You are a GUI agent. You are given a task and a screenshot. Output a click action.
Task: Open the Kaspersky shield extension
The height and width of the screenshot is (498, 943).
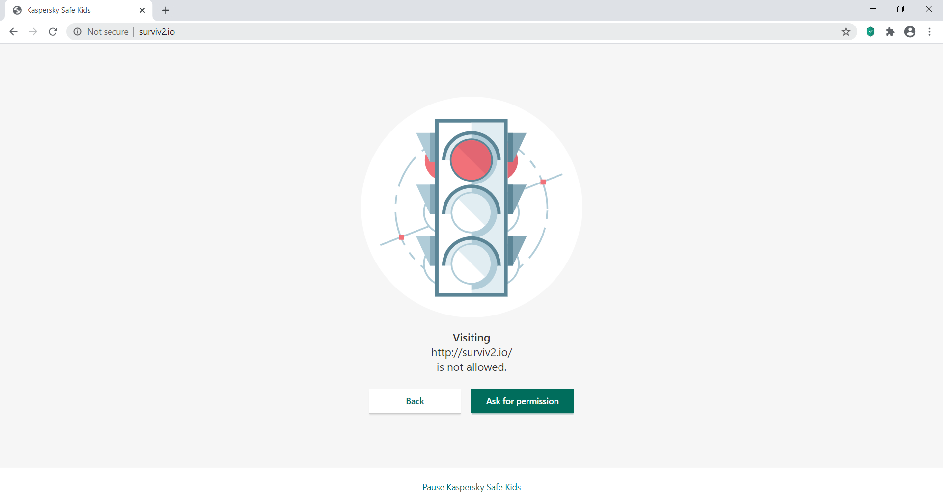[x=870, y=32]
